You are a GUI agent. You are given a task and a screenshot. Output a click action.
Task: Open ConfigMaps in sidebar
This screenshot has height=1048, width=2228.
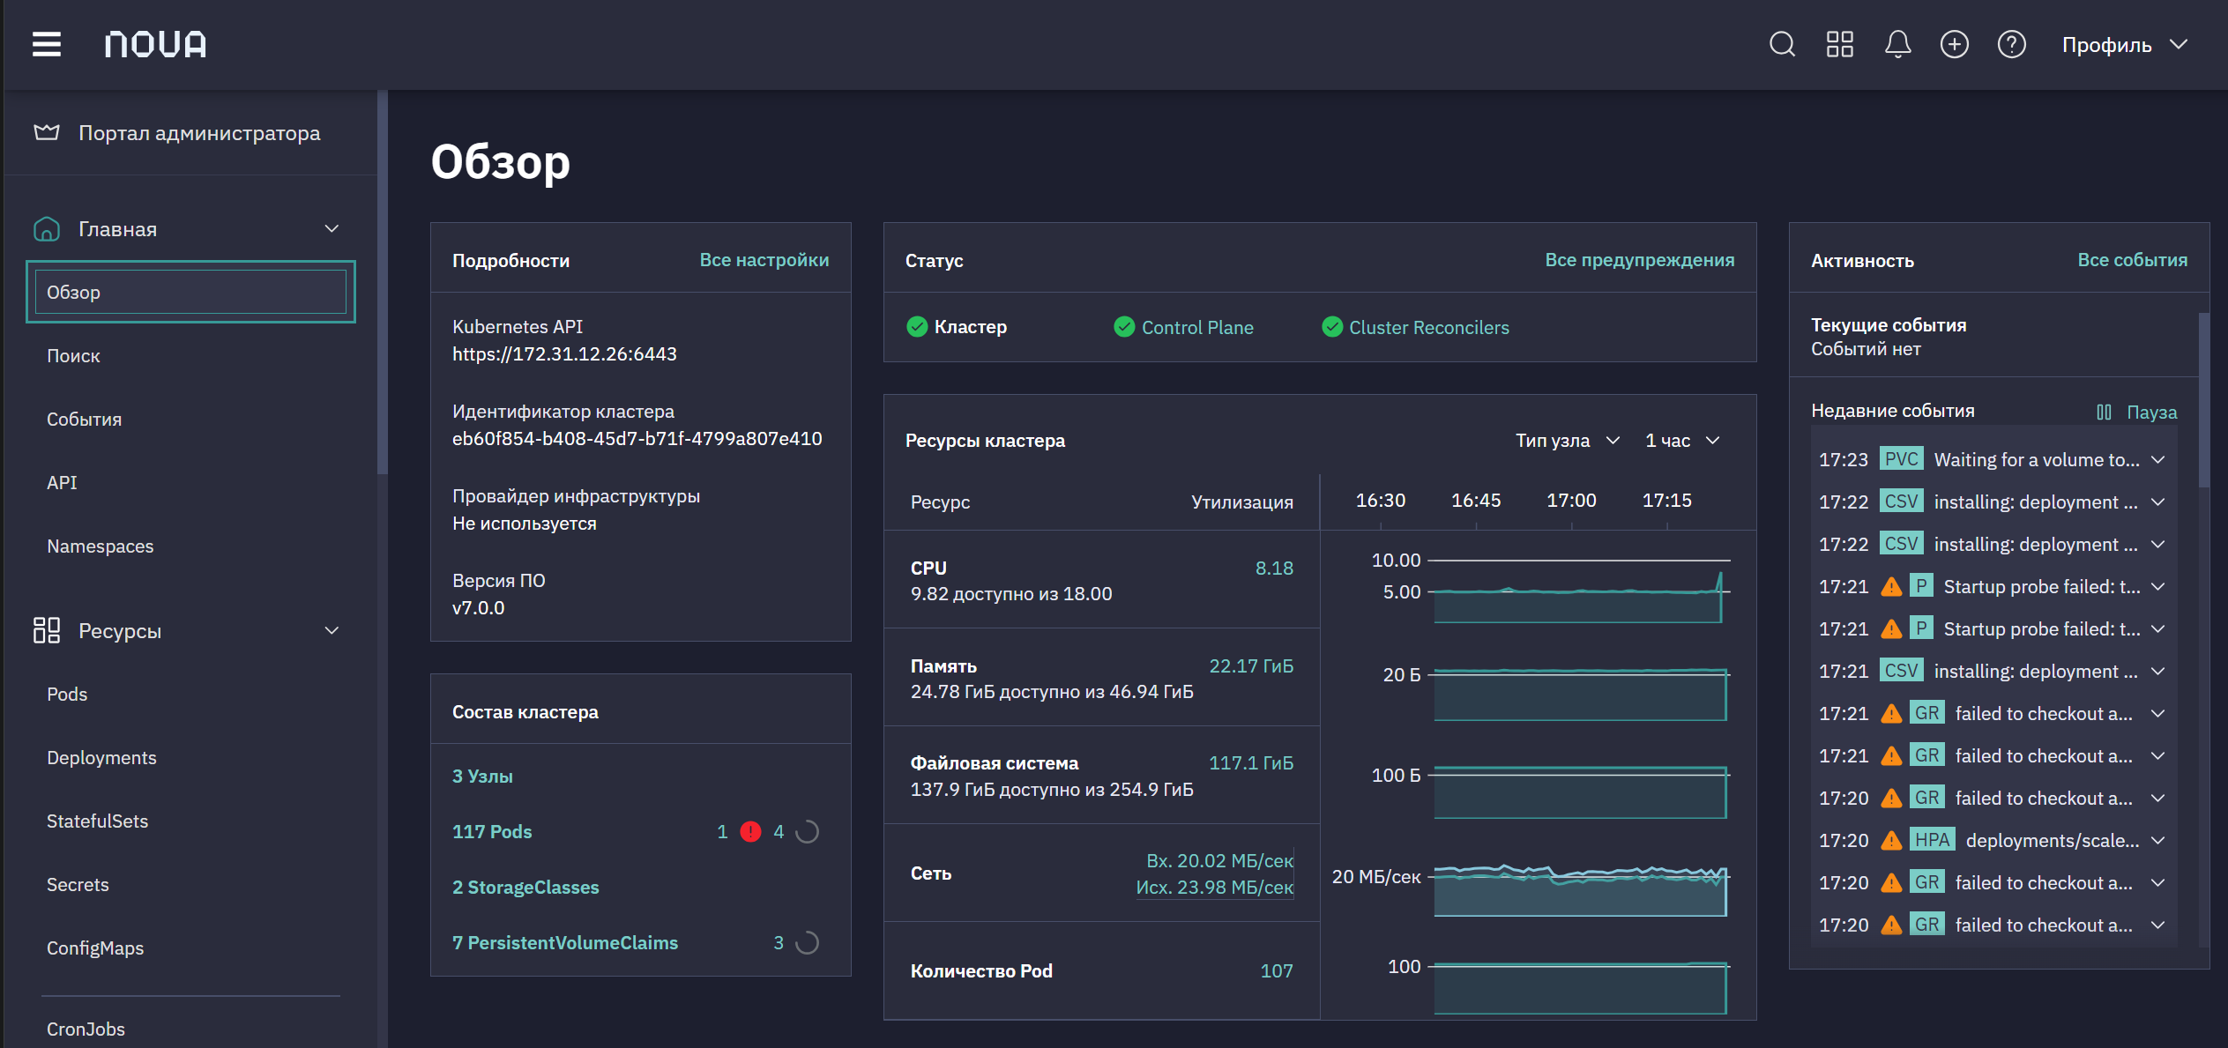click(x=95, y=948)
